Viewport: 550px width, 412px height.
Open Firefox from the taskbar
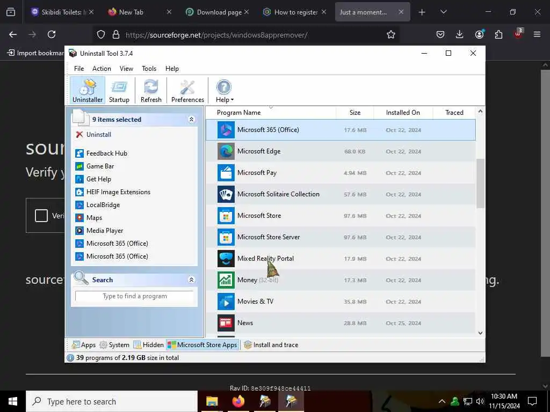point(238,401)
